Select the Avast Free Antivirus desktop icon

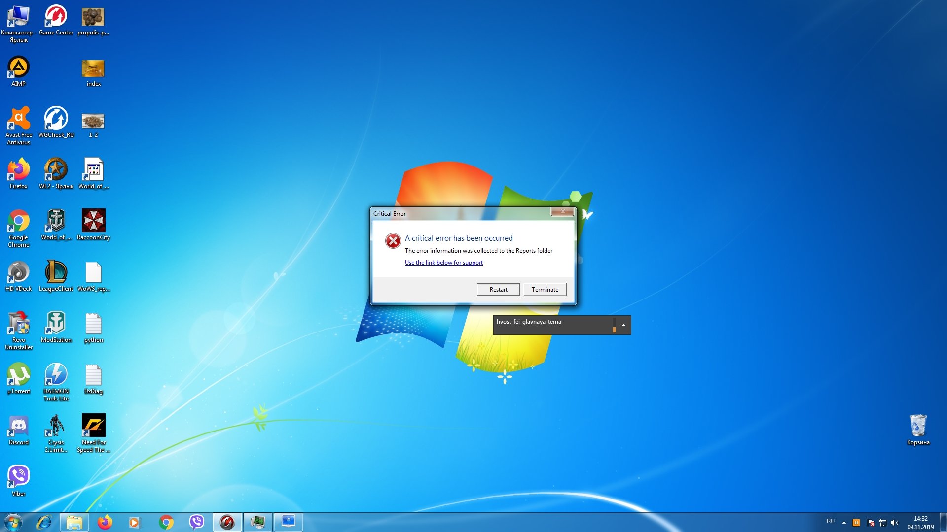coord(19,126)
